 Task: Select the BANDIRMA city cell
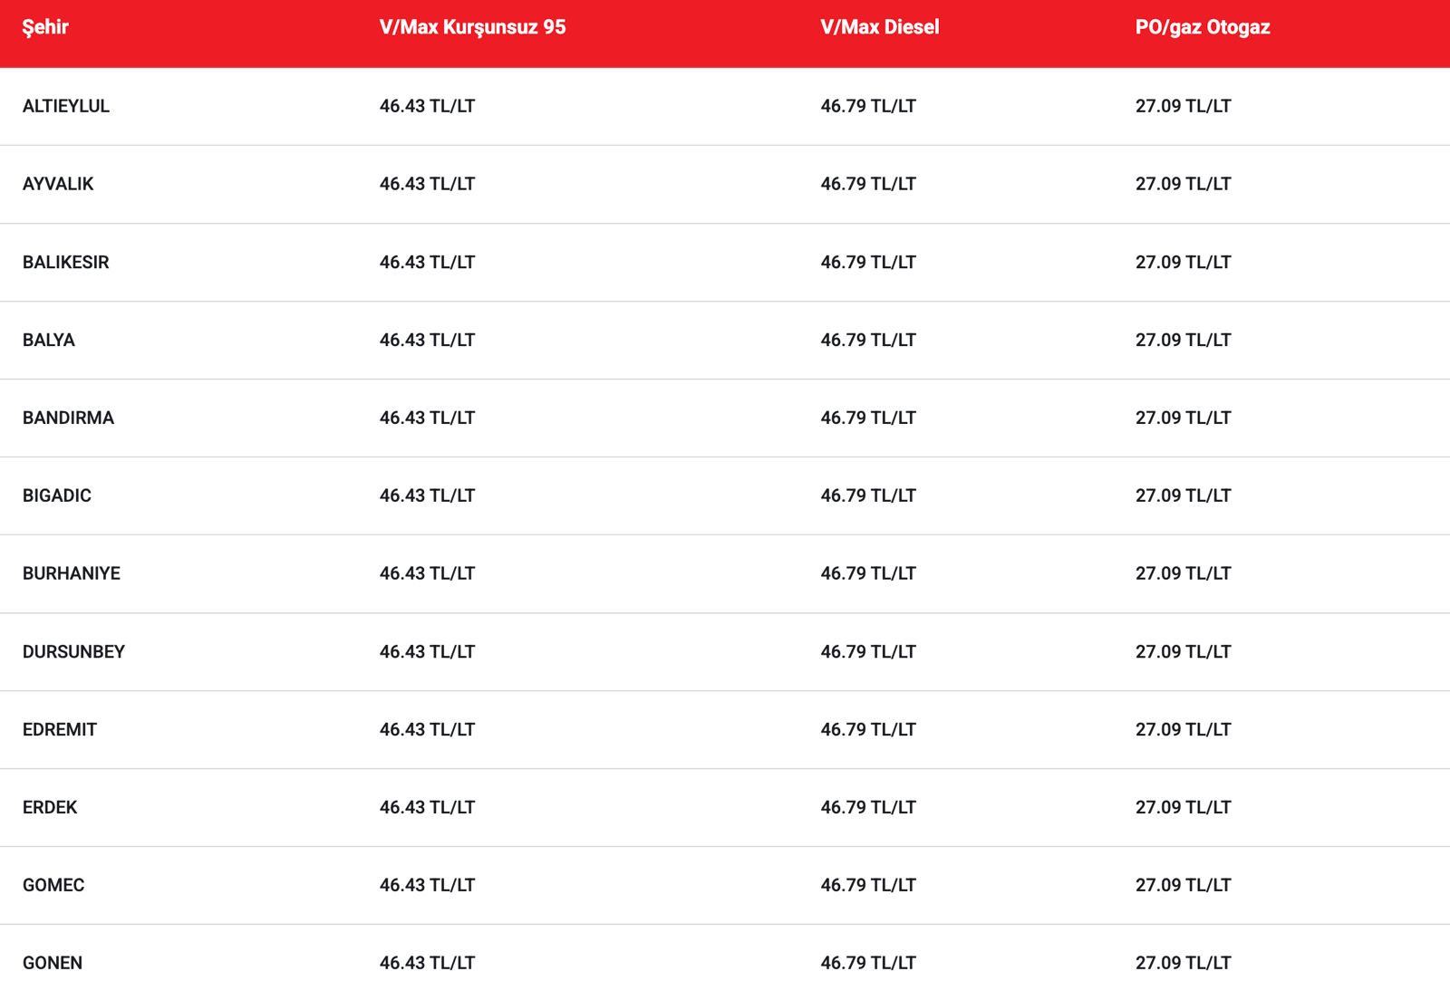point(68,418)
